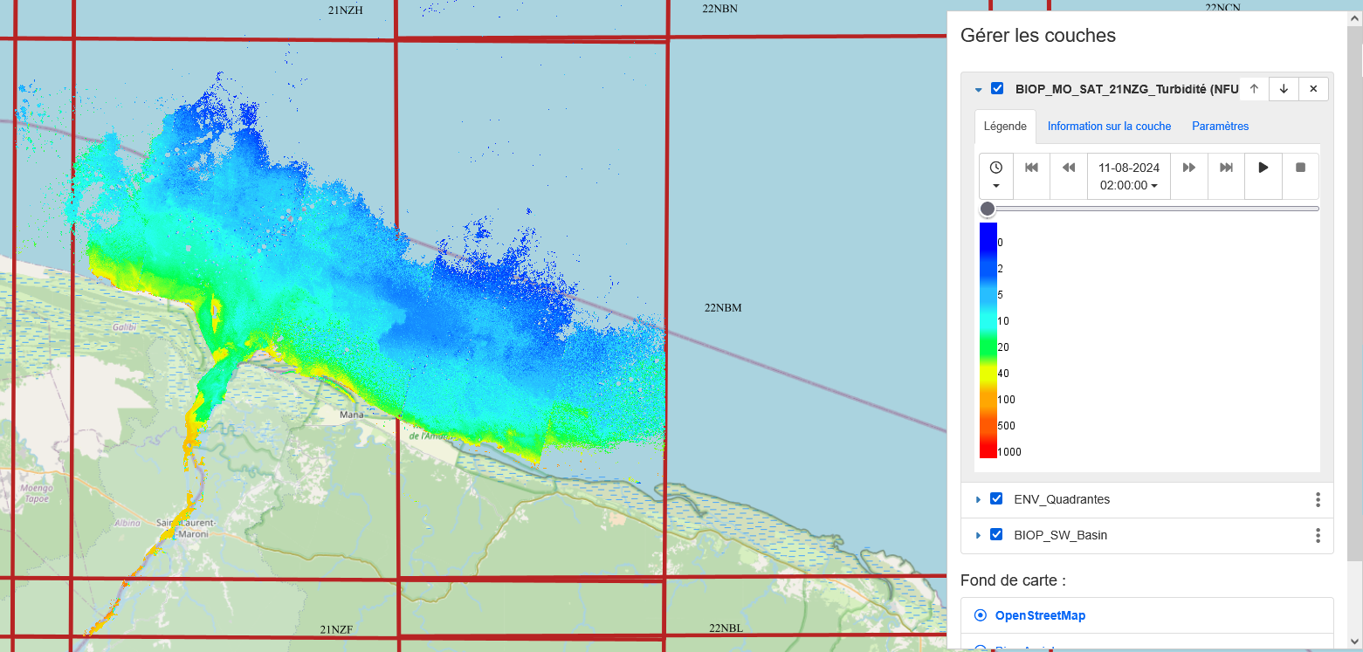The height and width of the screenshot is (652, 1363).
Task: Move the Turbidité layer up with arrow
Action: (x=1254, y=88)
